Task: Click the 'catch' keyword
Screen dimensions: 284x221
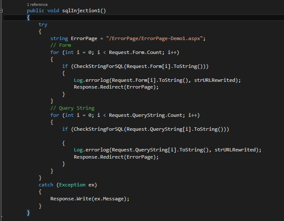Action: coord(46,185)
